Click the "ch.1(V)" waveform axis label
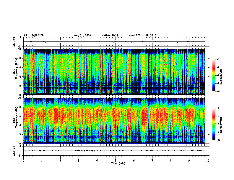The height and width of the screenshot is (180, 234). 14,42
